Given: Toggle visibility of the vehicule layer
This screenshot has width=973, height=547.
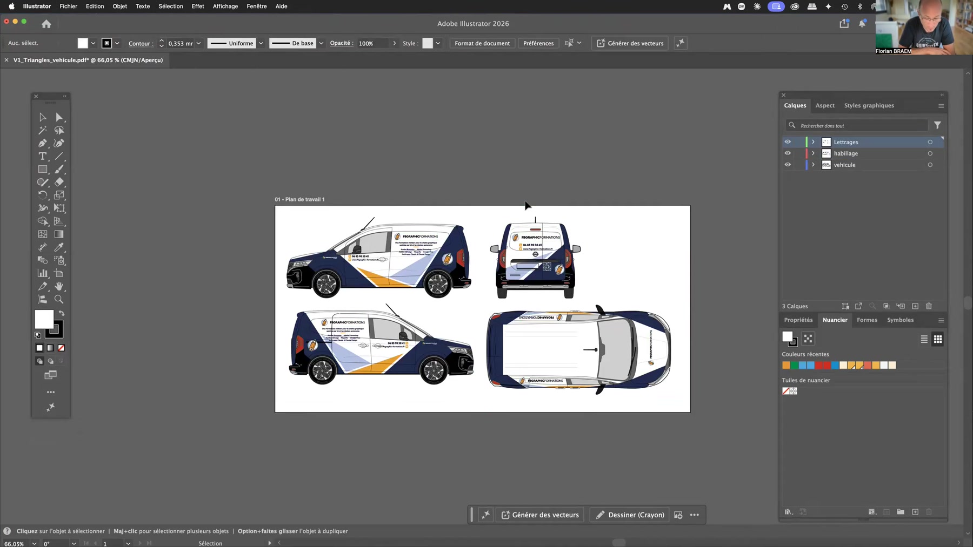Looking at the screenshot, I should pos(788,165).
